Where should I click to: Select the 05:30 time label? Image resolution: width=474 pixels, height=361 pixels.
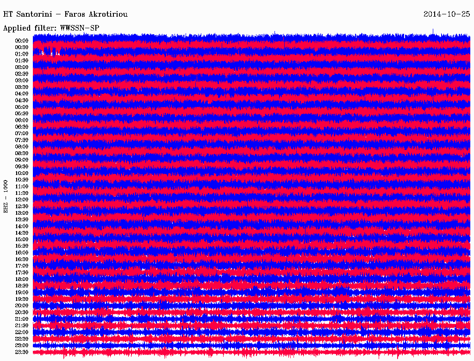22,114
